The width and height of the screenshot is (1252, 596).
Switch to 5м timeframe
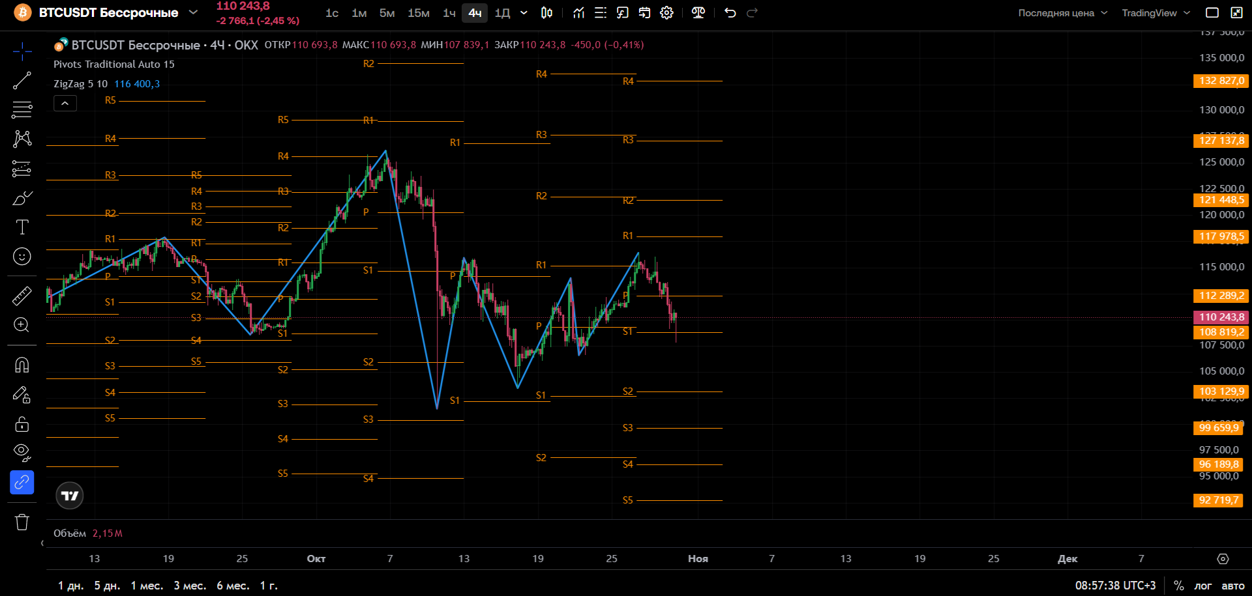[387, 13]
